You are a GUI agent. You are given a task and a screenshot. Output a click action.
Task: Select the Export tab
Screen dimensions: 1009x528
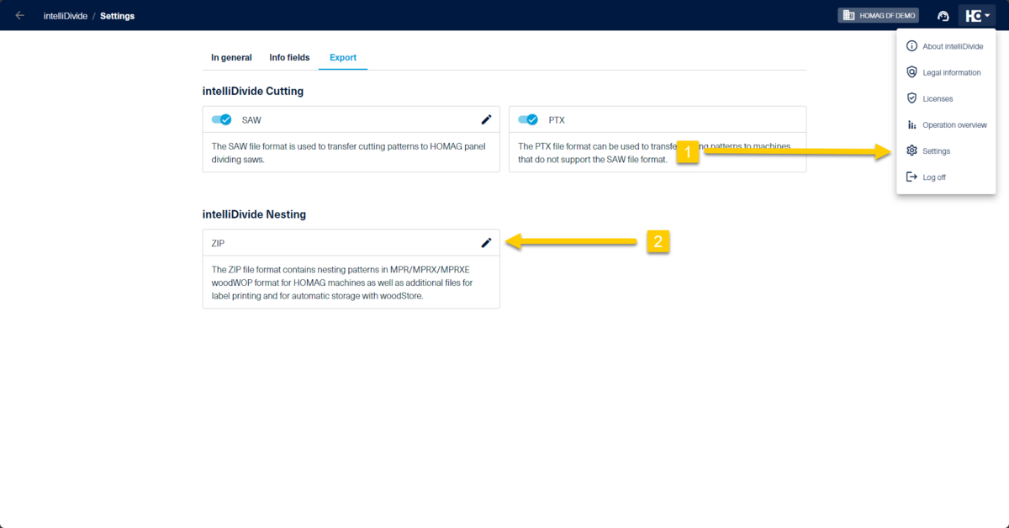[x=343, y=57]
